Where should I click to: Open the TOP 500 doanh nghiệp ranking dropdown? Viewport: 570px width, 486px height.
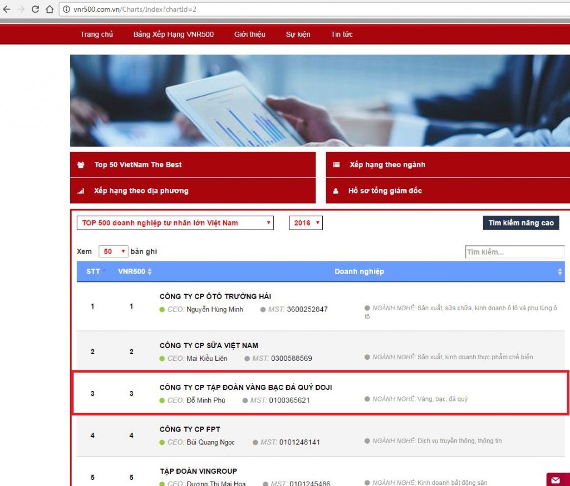point(175,223)
